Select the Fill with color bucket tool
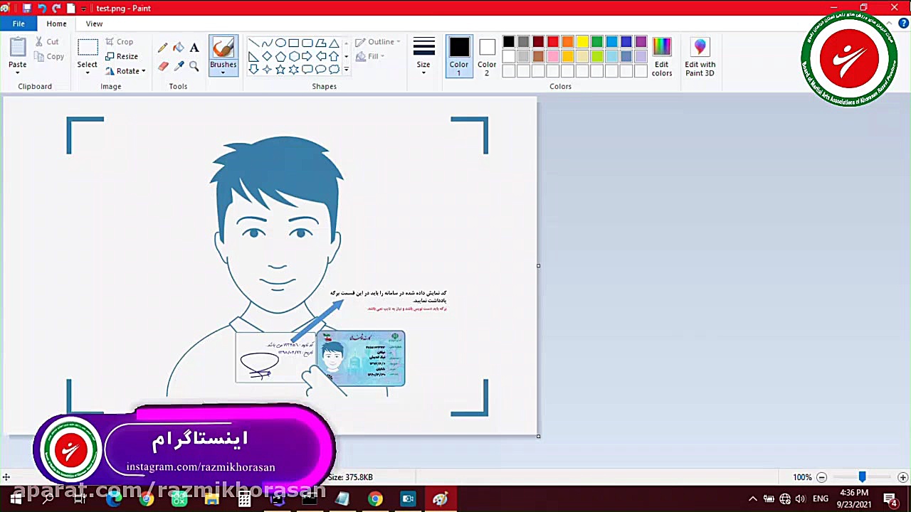Screen dimensions: 911x512 click(x=179, y=48)
